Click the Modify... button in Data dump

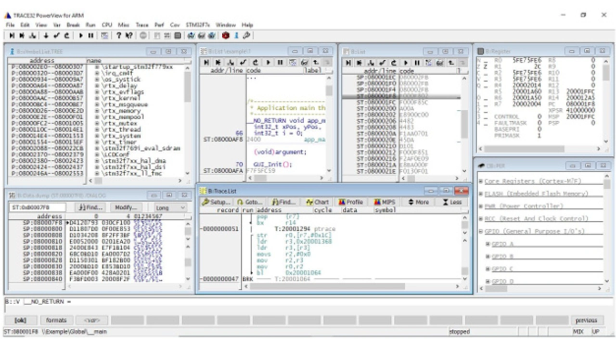tap(126, 207)
